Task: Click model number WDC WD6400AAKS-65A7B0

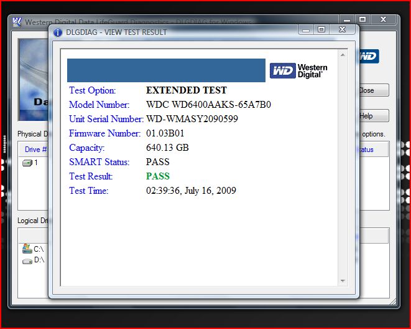Action: pos(208,105)
